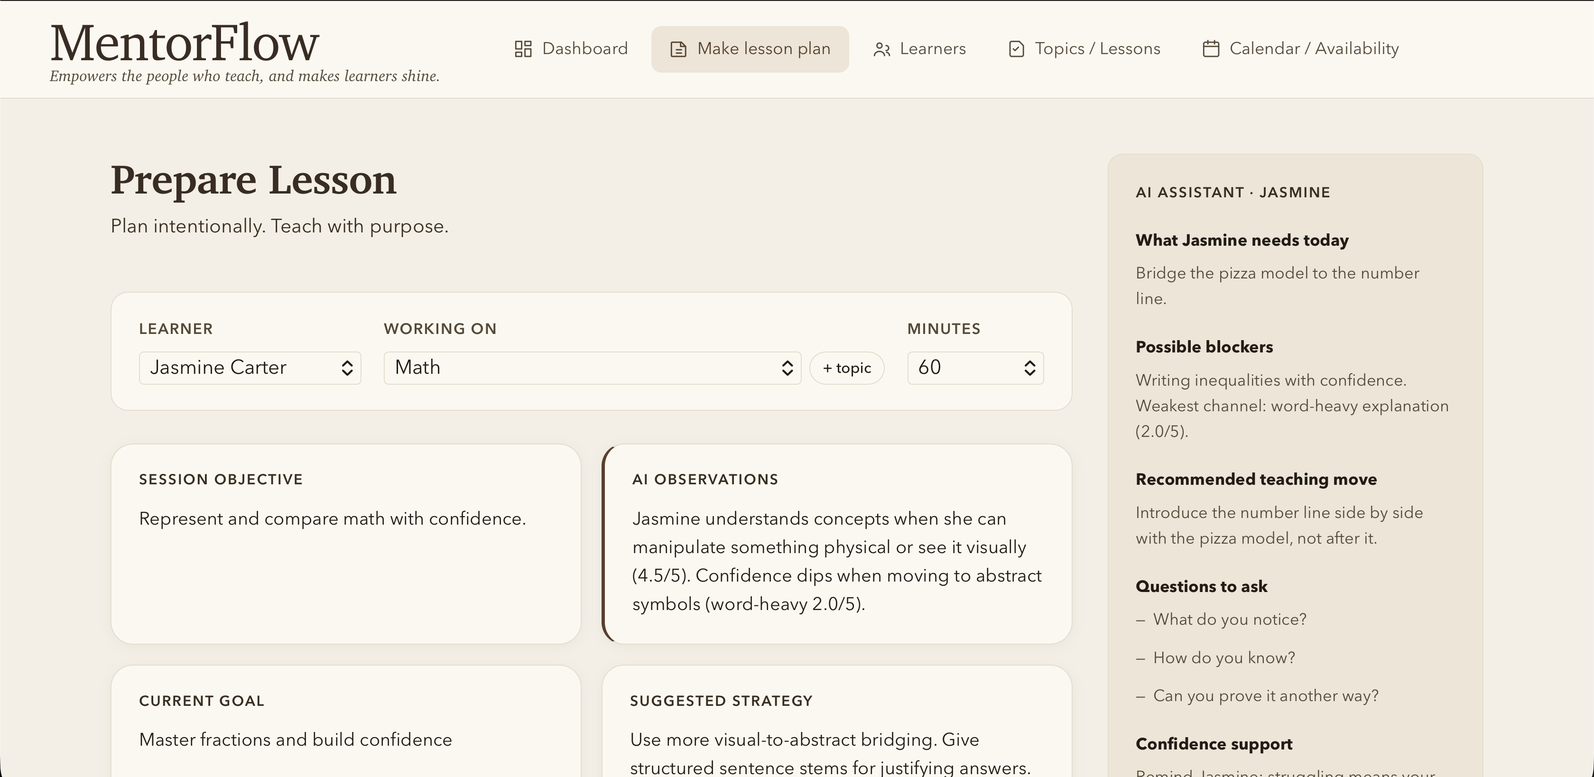
Task: Open the Dashboard tab
Action: (x=571, y=49)
